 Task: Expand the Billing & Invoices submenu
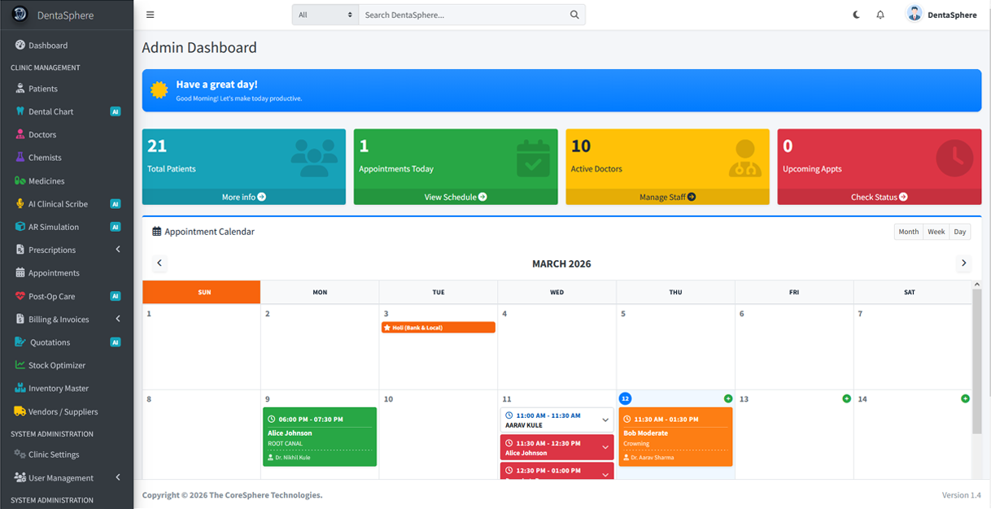click(x=67, y=319)
